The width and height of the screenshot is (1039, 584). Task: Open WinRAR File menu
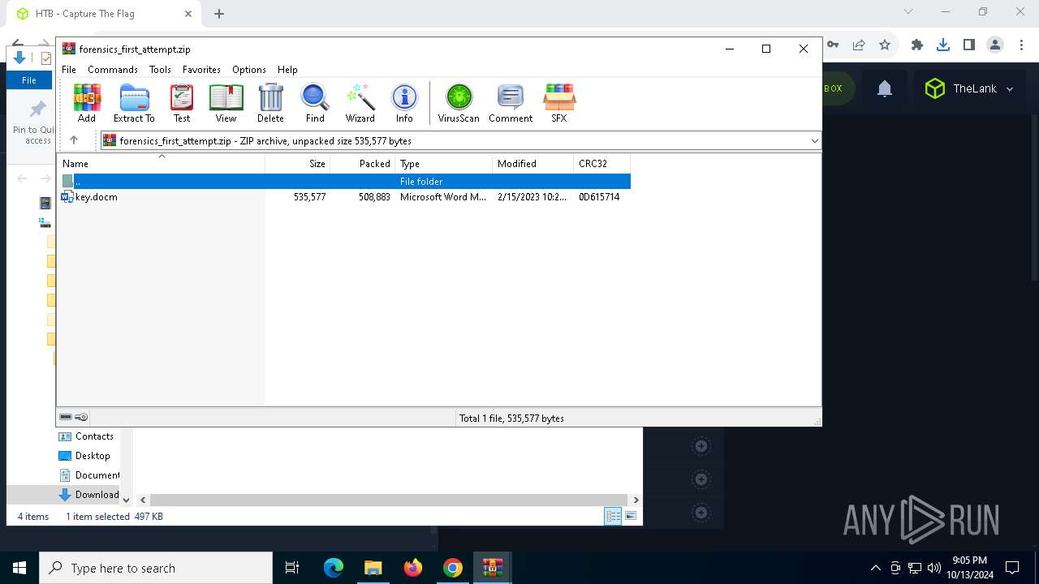tap(69, 70)
